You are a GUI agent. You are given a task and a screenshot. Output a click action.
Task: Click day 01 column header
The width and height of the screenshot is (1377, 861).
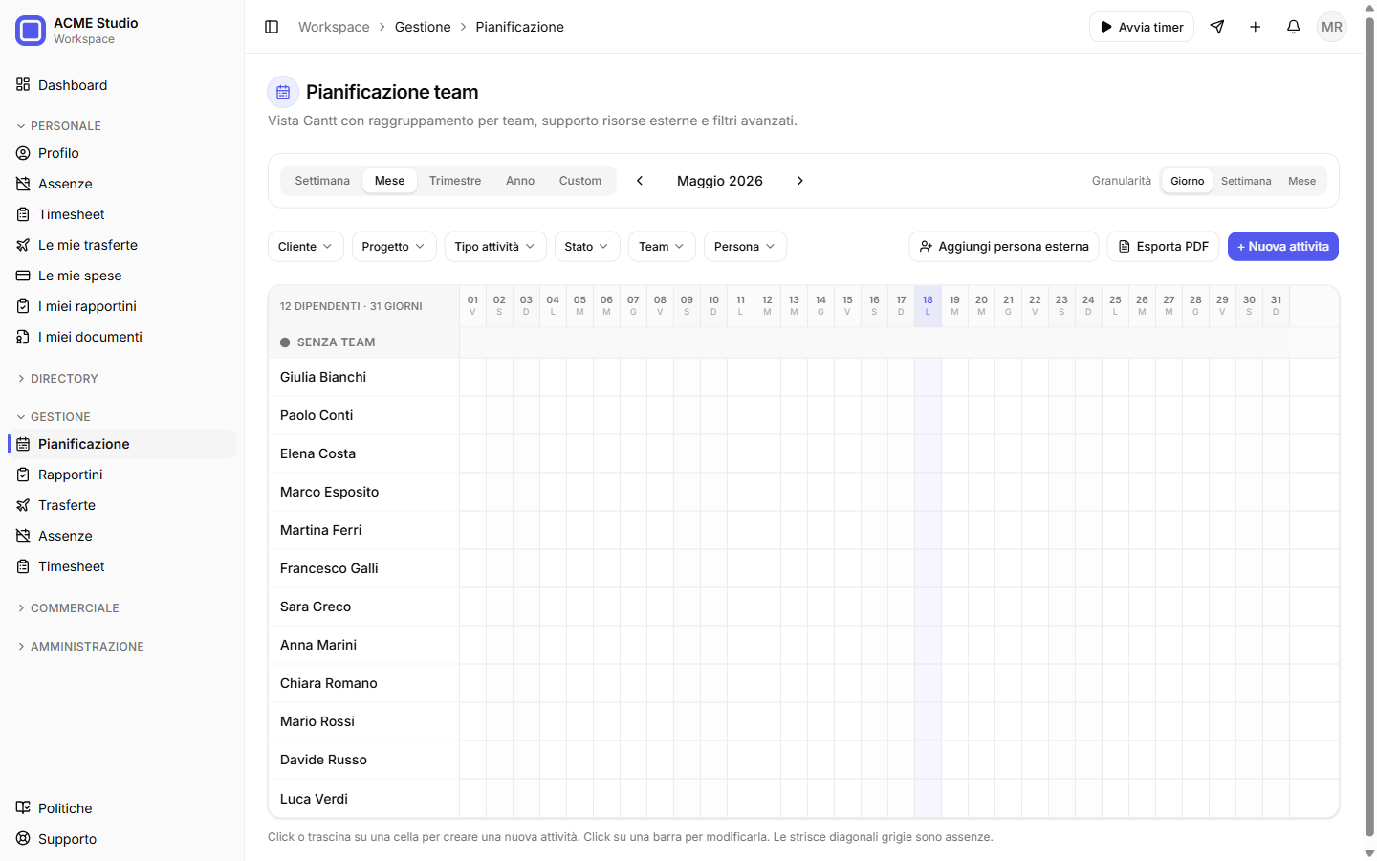click(472, 306)
